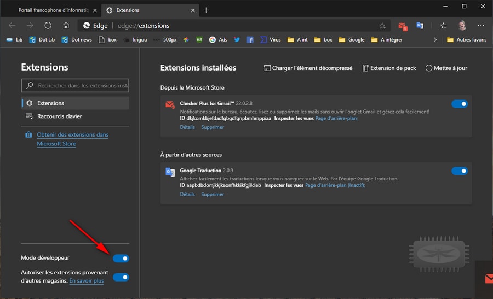Open the Twitter bookmark icon
The width and height of the screenshot is (493, 299).
click(237, 39)
